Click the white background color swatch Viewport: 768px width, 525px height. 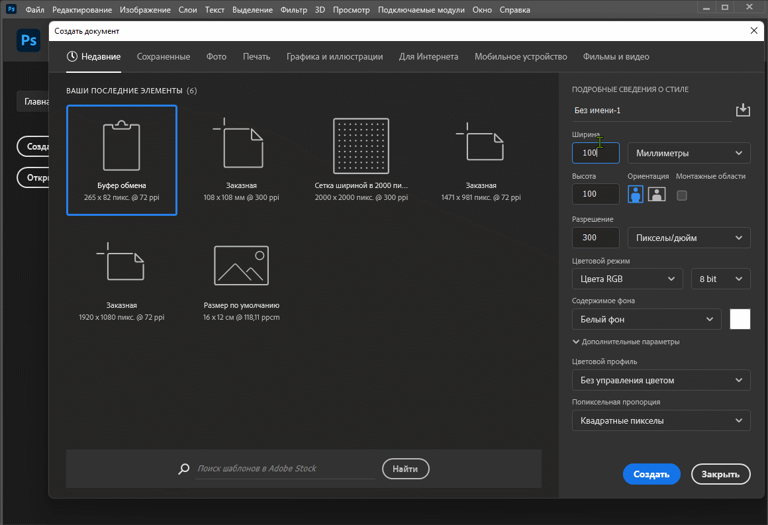pyautogui.click(x=740, y=319)
